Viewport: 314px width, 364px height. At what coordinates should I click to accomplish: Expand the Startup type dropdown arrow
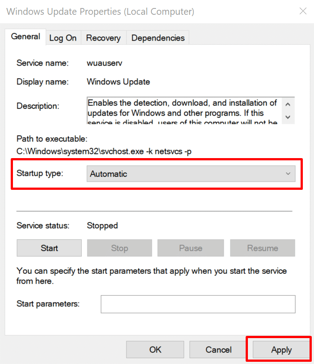coord(288,174)
